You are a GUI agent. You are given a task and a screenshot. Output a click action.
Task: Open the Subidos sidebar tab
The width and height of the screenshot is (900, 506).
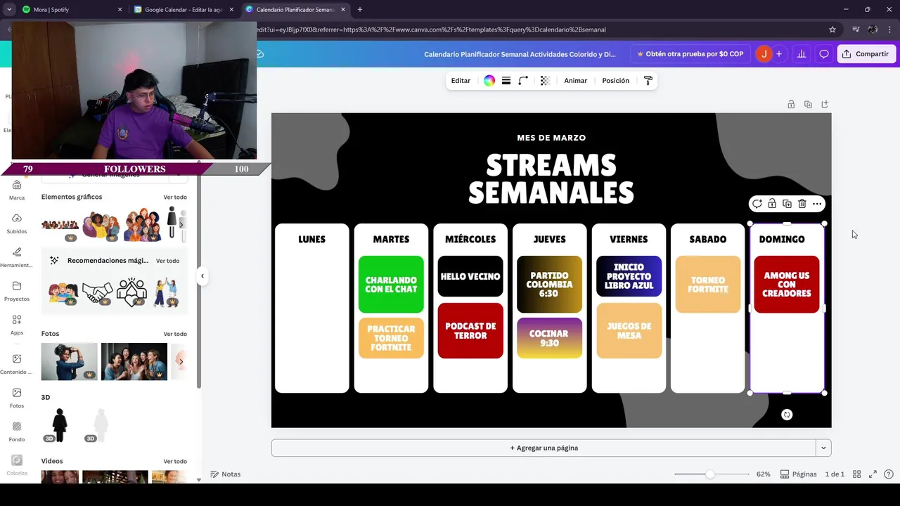[17, 223]
